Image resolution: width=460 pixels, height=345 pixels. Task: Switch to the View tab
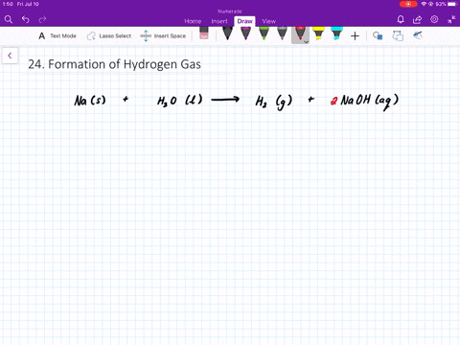268,21
